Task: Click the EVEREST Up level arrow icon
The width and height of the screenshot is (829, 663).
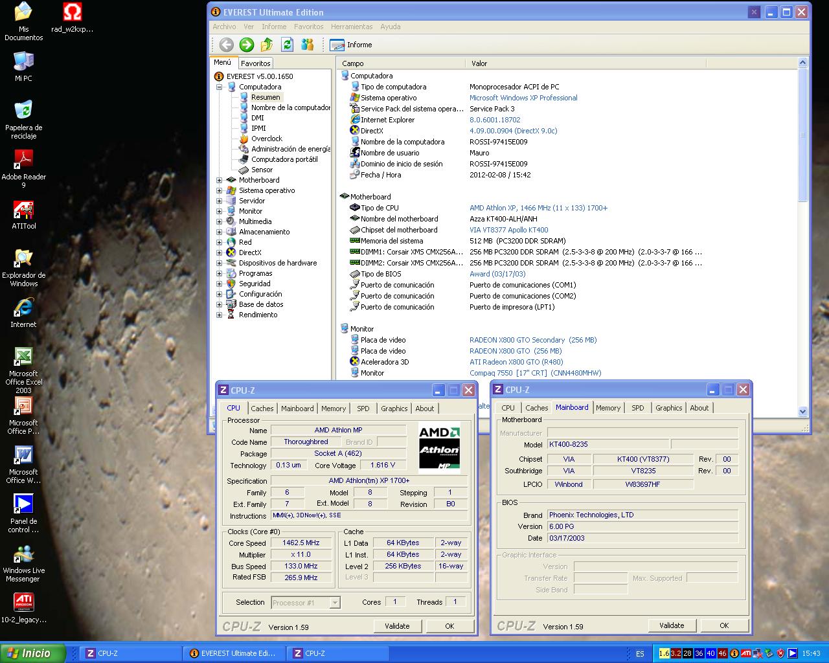Action: point(267,45)
